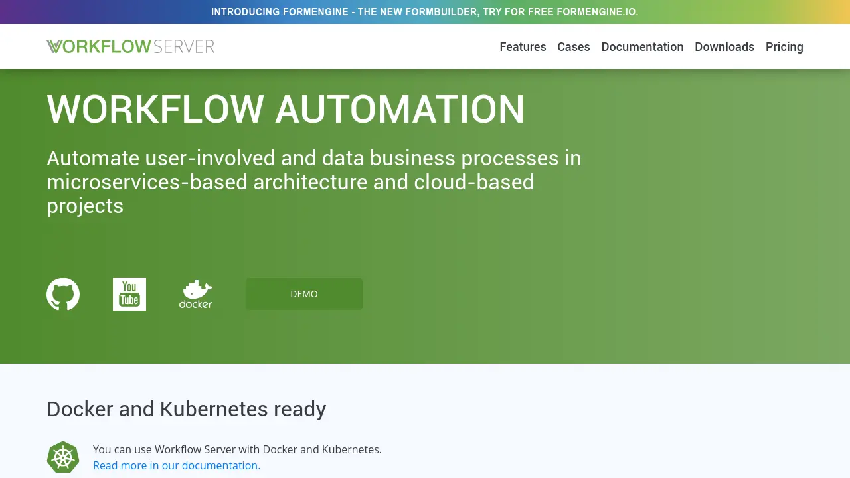Open the GitHub icon link
The image size is (850, 478).
point(63,294)
